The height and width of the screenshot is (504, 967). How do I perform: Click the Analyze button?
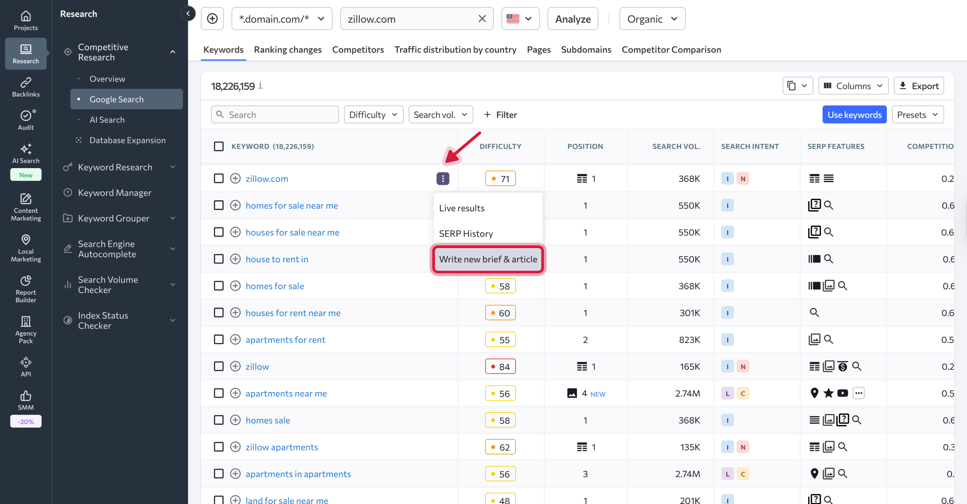tap(572, 18)
